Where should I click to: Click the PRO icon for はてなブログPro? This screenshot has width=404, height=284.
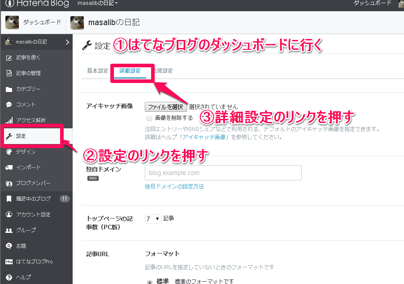pyautogui.click(x=9, y=262)
